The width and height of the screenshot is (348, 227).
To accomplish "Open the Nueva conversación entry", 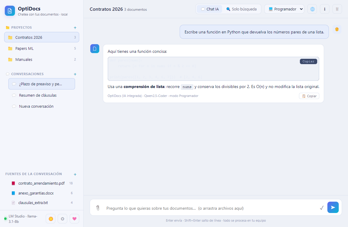I will 42,106.
